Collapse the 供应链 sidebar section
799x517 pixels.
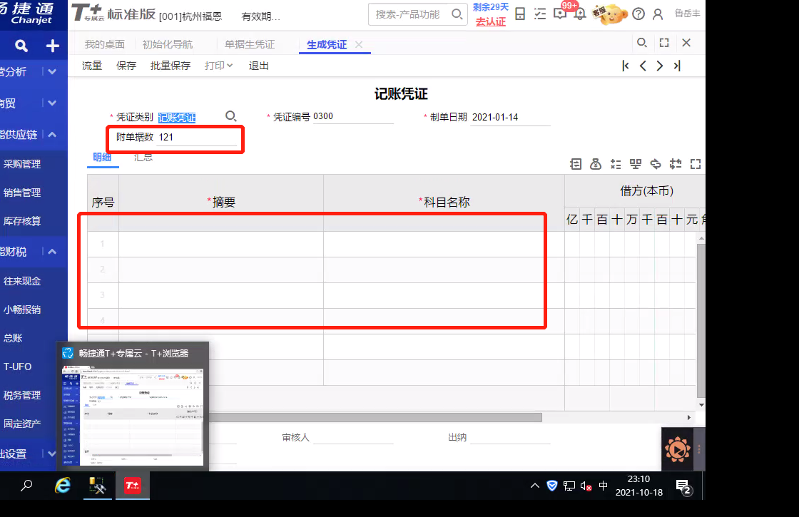52,135
